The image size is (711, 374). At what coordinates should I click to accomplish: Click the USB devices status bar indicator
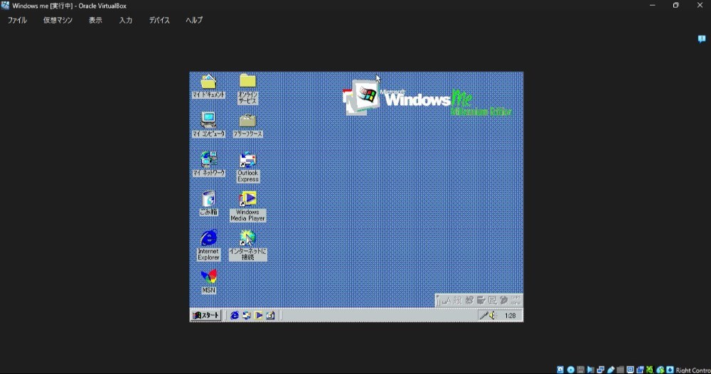(x=610, y=370)
